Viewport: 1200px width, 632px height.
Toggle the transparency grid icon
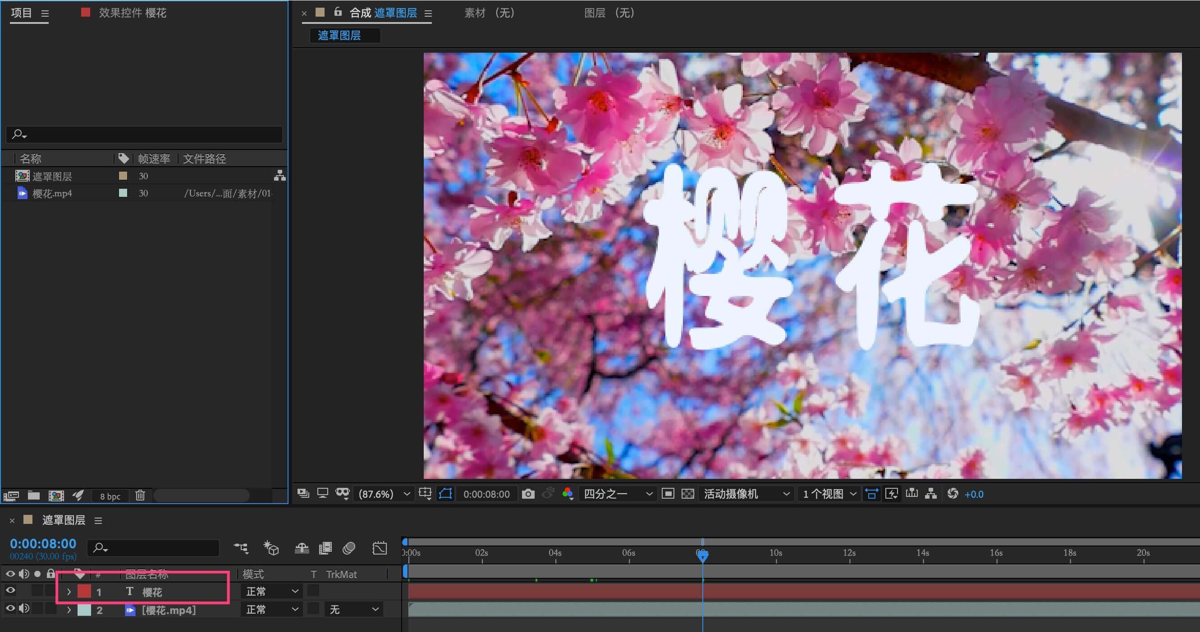click(x=687, y=494)
